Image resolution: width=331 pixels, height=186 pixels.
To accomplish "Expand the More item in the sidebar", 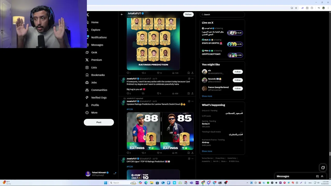I will pos(94,113).
